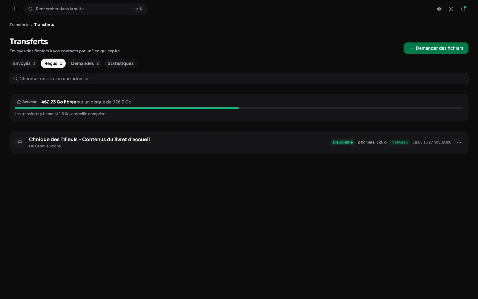This screenshot has width=478, height=299.
Task: Click the Disponible status badge
Action: pyautogui.click(x=343, y=142)
